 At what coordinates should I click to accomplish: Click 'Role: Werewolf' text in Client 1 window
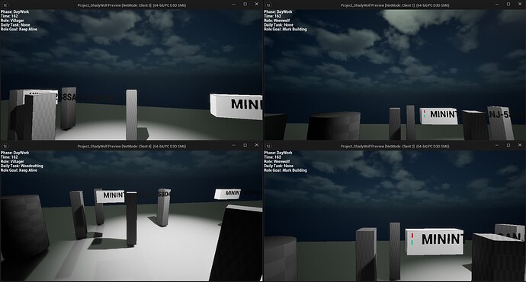coord(277,21)
